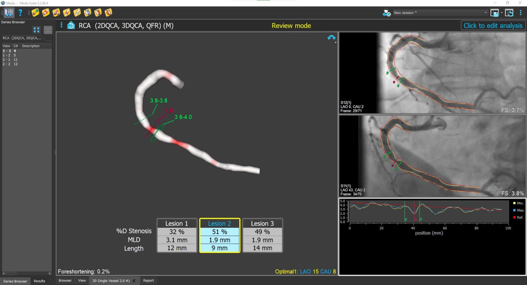Expand arrow next to save layout icon
This screenshot has height=285, width=527.
point(502,13)
